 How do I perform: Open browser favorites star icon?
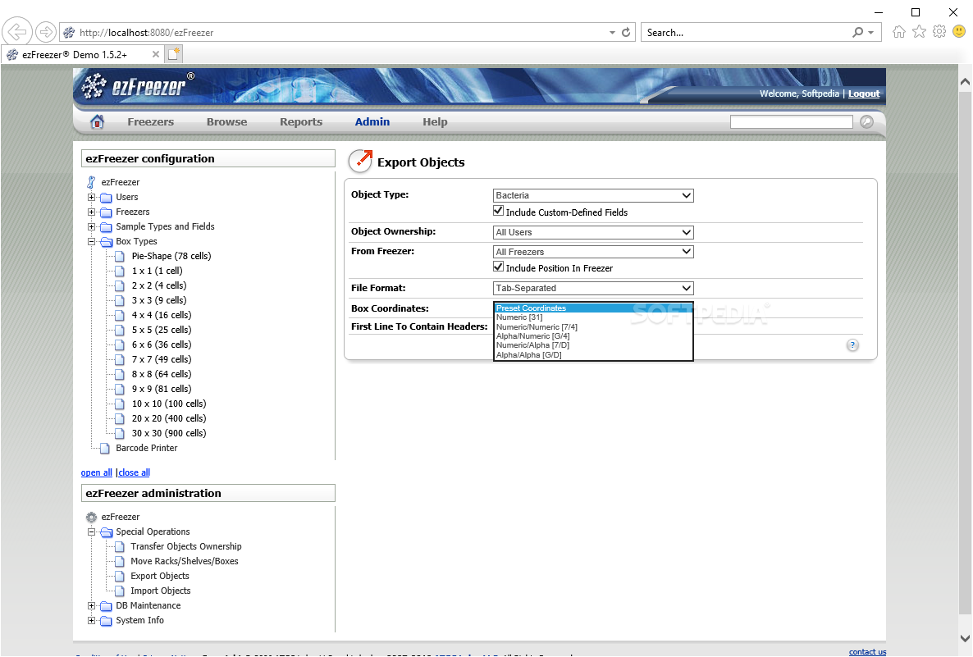point(919,32)
